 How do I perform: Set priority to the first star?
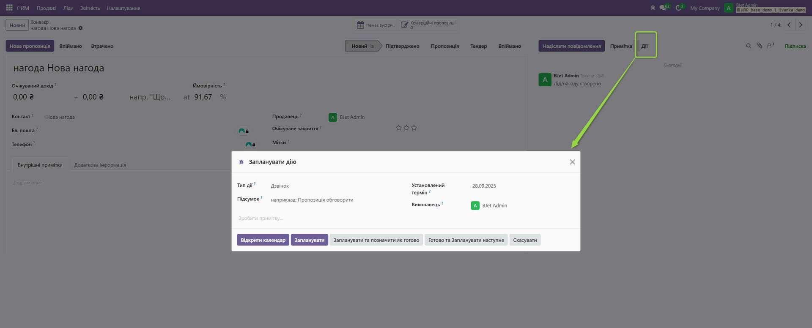pos(398,128)
